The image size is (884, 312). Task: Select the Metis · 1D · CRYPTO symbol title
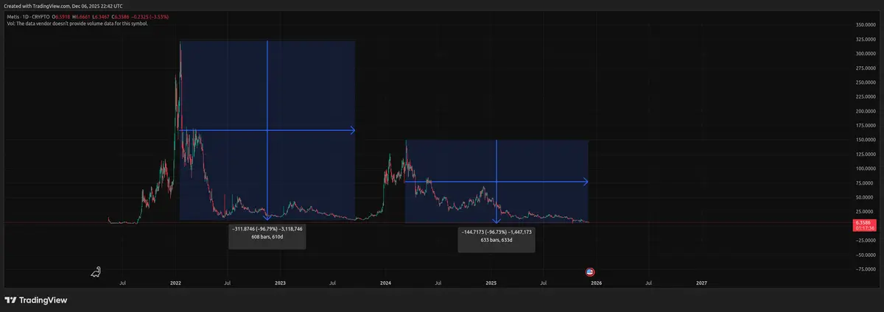(29, 15)
